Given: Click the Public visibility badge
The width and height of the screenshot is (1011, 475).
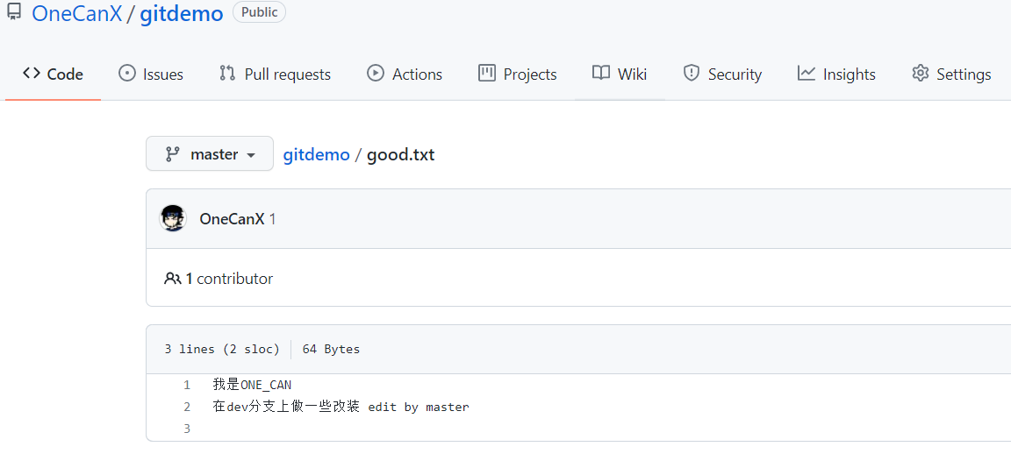Looking at the screenshot, I should point(259,12).
